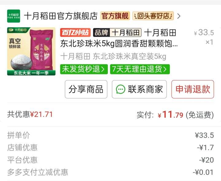Click the 分享商品 button
The image size is (221, 181).
click(x=86, y=89)
